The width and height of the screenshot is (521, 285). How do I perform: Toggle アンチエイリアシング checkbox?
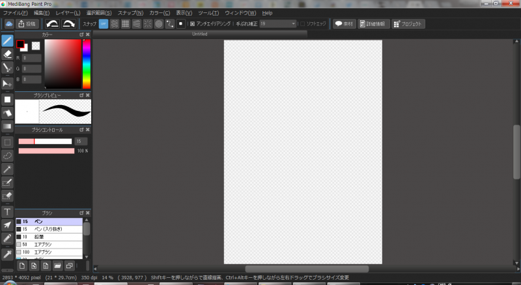(192, 24)
